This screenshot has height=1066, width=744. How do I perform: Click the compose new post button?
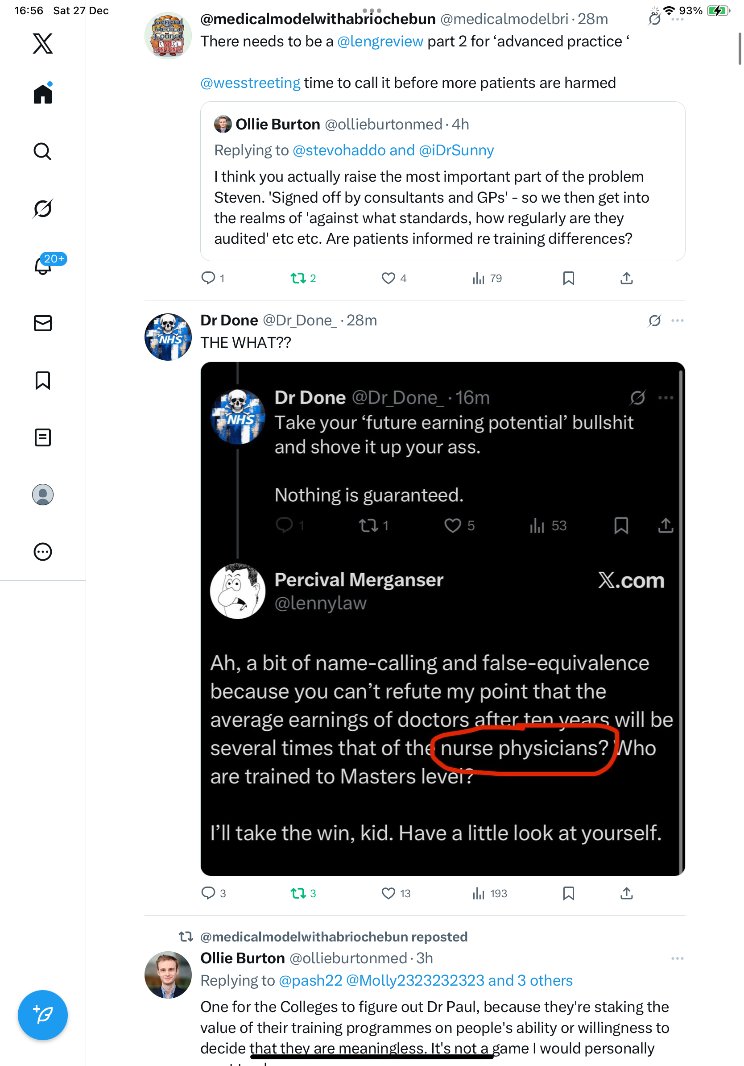pos(43,1015)
